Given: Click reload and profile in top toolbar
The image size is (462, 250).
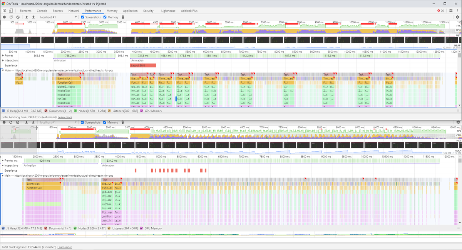Looking at the screenshot, I should click(11, 17).
